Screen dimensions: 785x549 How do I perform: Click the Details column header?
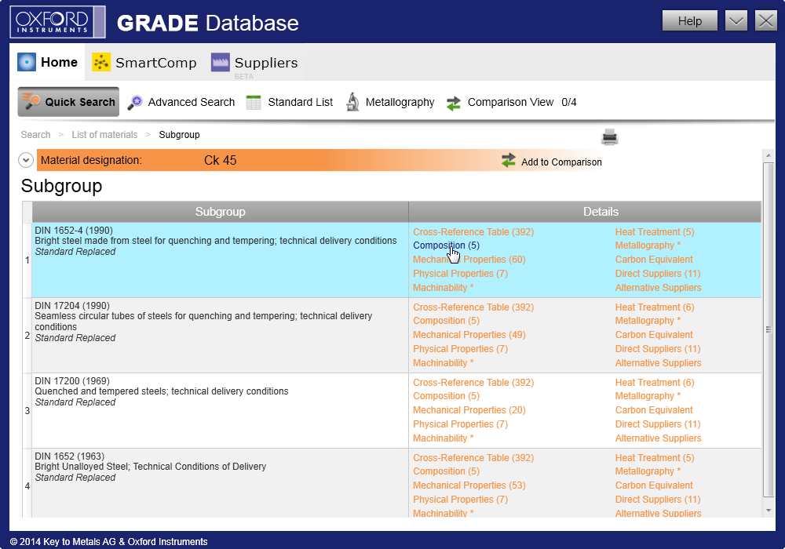pyautogui.click(x=585, y=212)
